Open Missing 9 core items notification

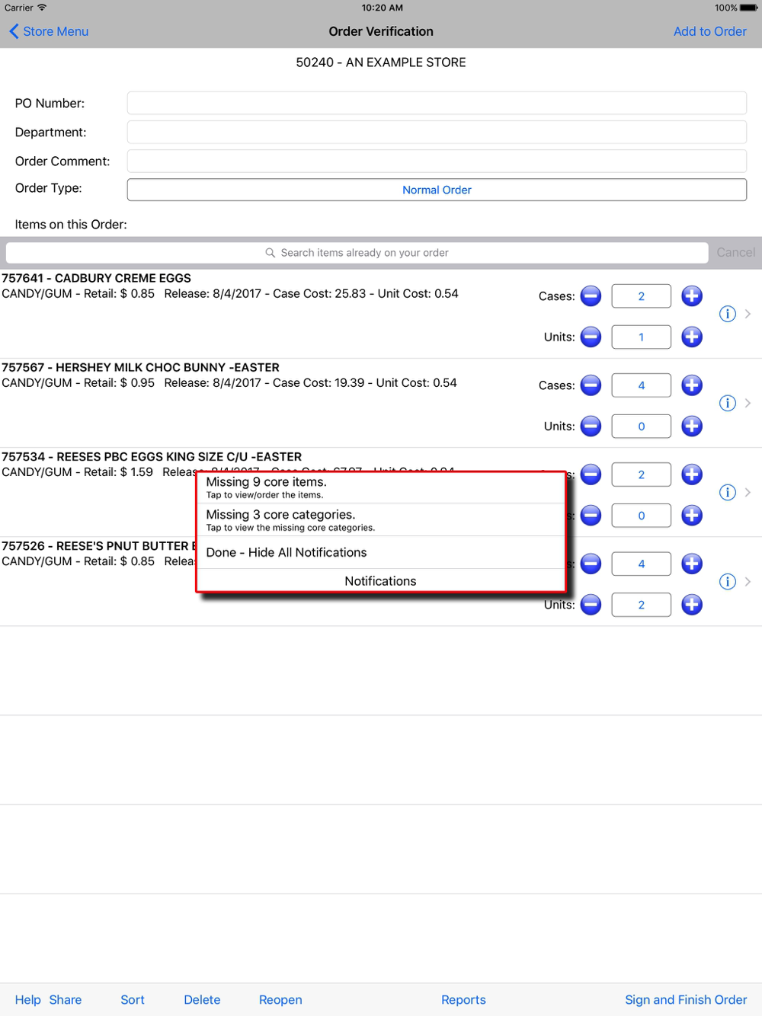(x=380, y=487)
